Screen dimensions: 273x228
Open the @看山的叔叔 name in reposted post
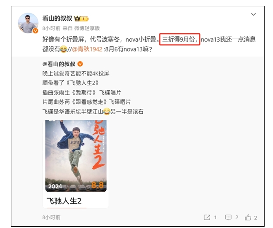(x=59, y=64)
